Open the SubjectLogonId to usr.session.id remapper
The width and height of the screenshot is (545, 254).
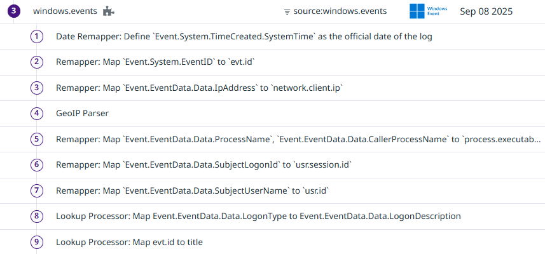(204, 165)
